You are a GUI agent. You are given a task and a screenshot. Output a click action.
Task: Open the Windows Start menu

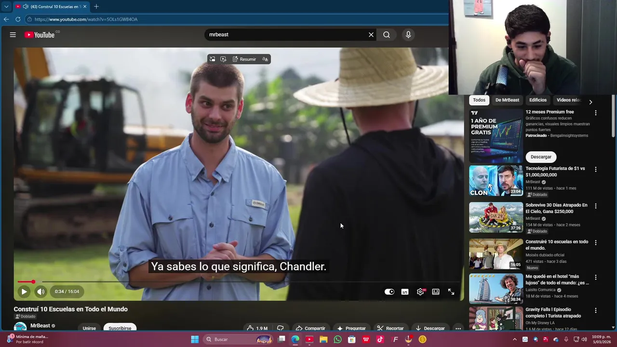coord(195,339)
